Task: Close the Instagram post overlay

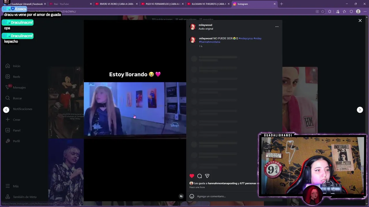Action: point(360,20)
